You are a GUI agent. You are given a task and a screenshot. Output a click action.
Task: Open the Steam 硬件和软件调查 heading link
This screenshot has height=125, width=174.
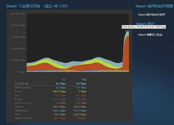coord(154,6)
